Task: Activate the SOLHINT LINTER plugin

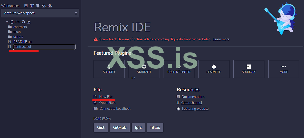Action: click(179, 69)
